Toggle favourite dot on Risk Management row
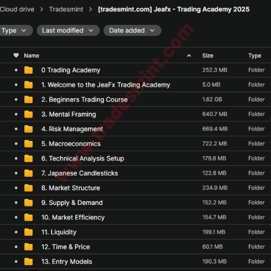271x271 pixels. click(x=16, y=129)
